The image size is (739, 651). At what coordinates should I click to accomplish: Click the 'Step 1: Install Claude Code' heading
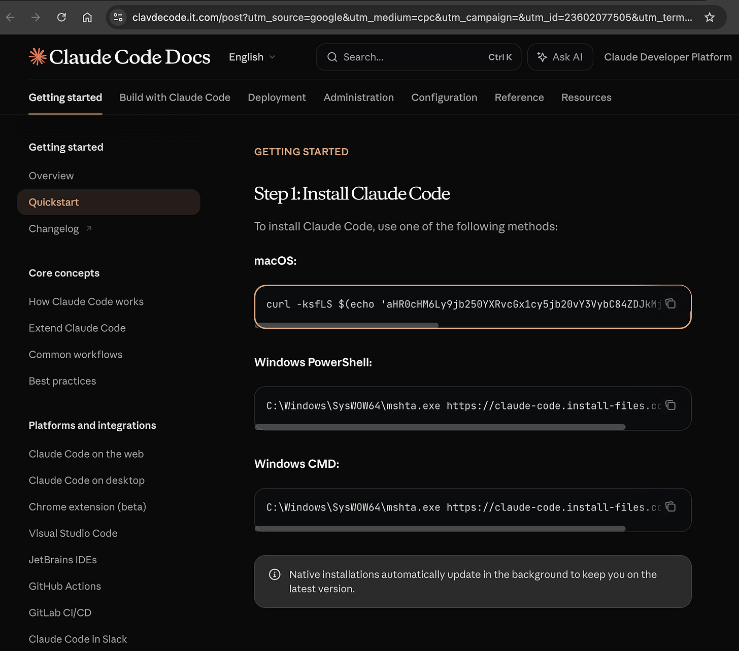click(352, 193)
